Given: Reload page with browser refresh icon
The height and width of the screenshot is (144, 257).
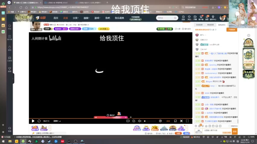Looking at the screenshot, I should 21,7.
